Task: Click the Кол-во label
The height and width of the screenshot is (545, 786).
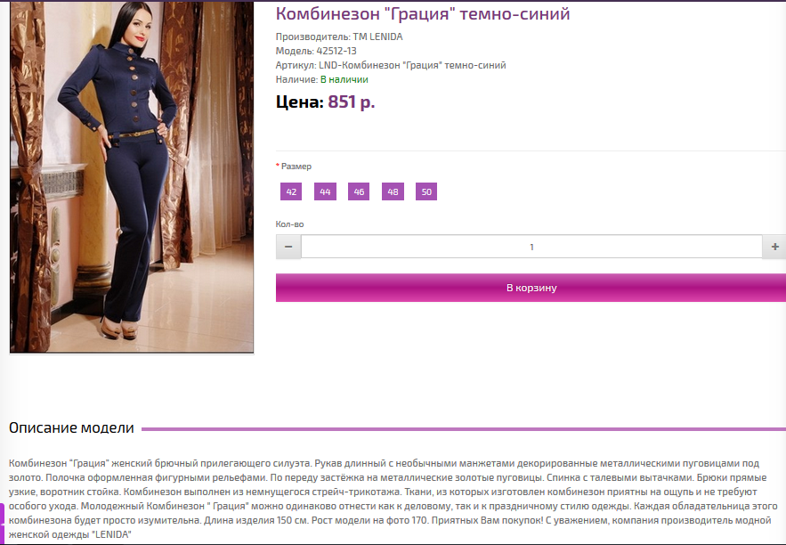Action: point(289,224)
